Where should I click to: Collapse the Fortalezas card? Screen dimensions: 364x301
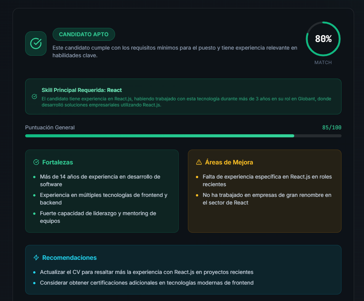[x=101, y=191]
